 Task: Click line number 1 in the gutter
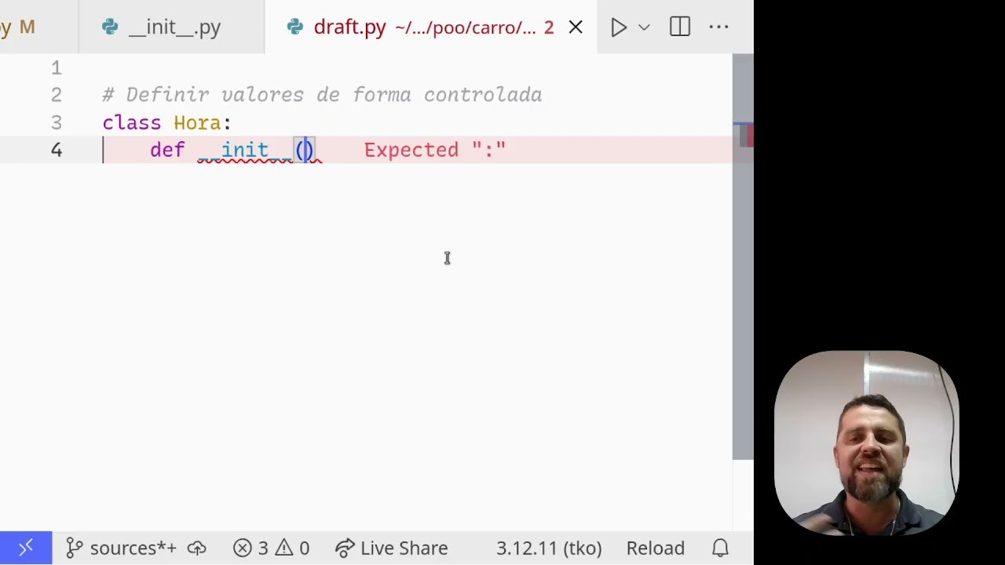click(57, 68)
